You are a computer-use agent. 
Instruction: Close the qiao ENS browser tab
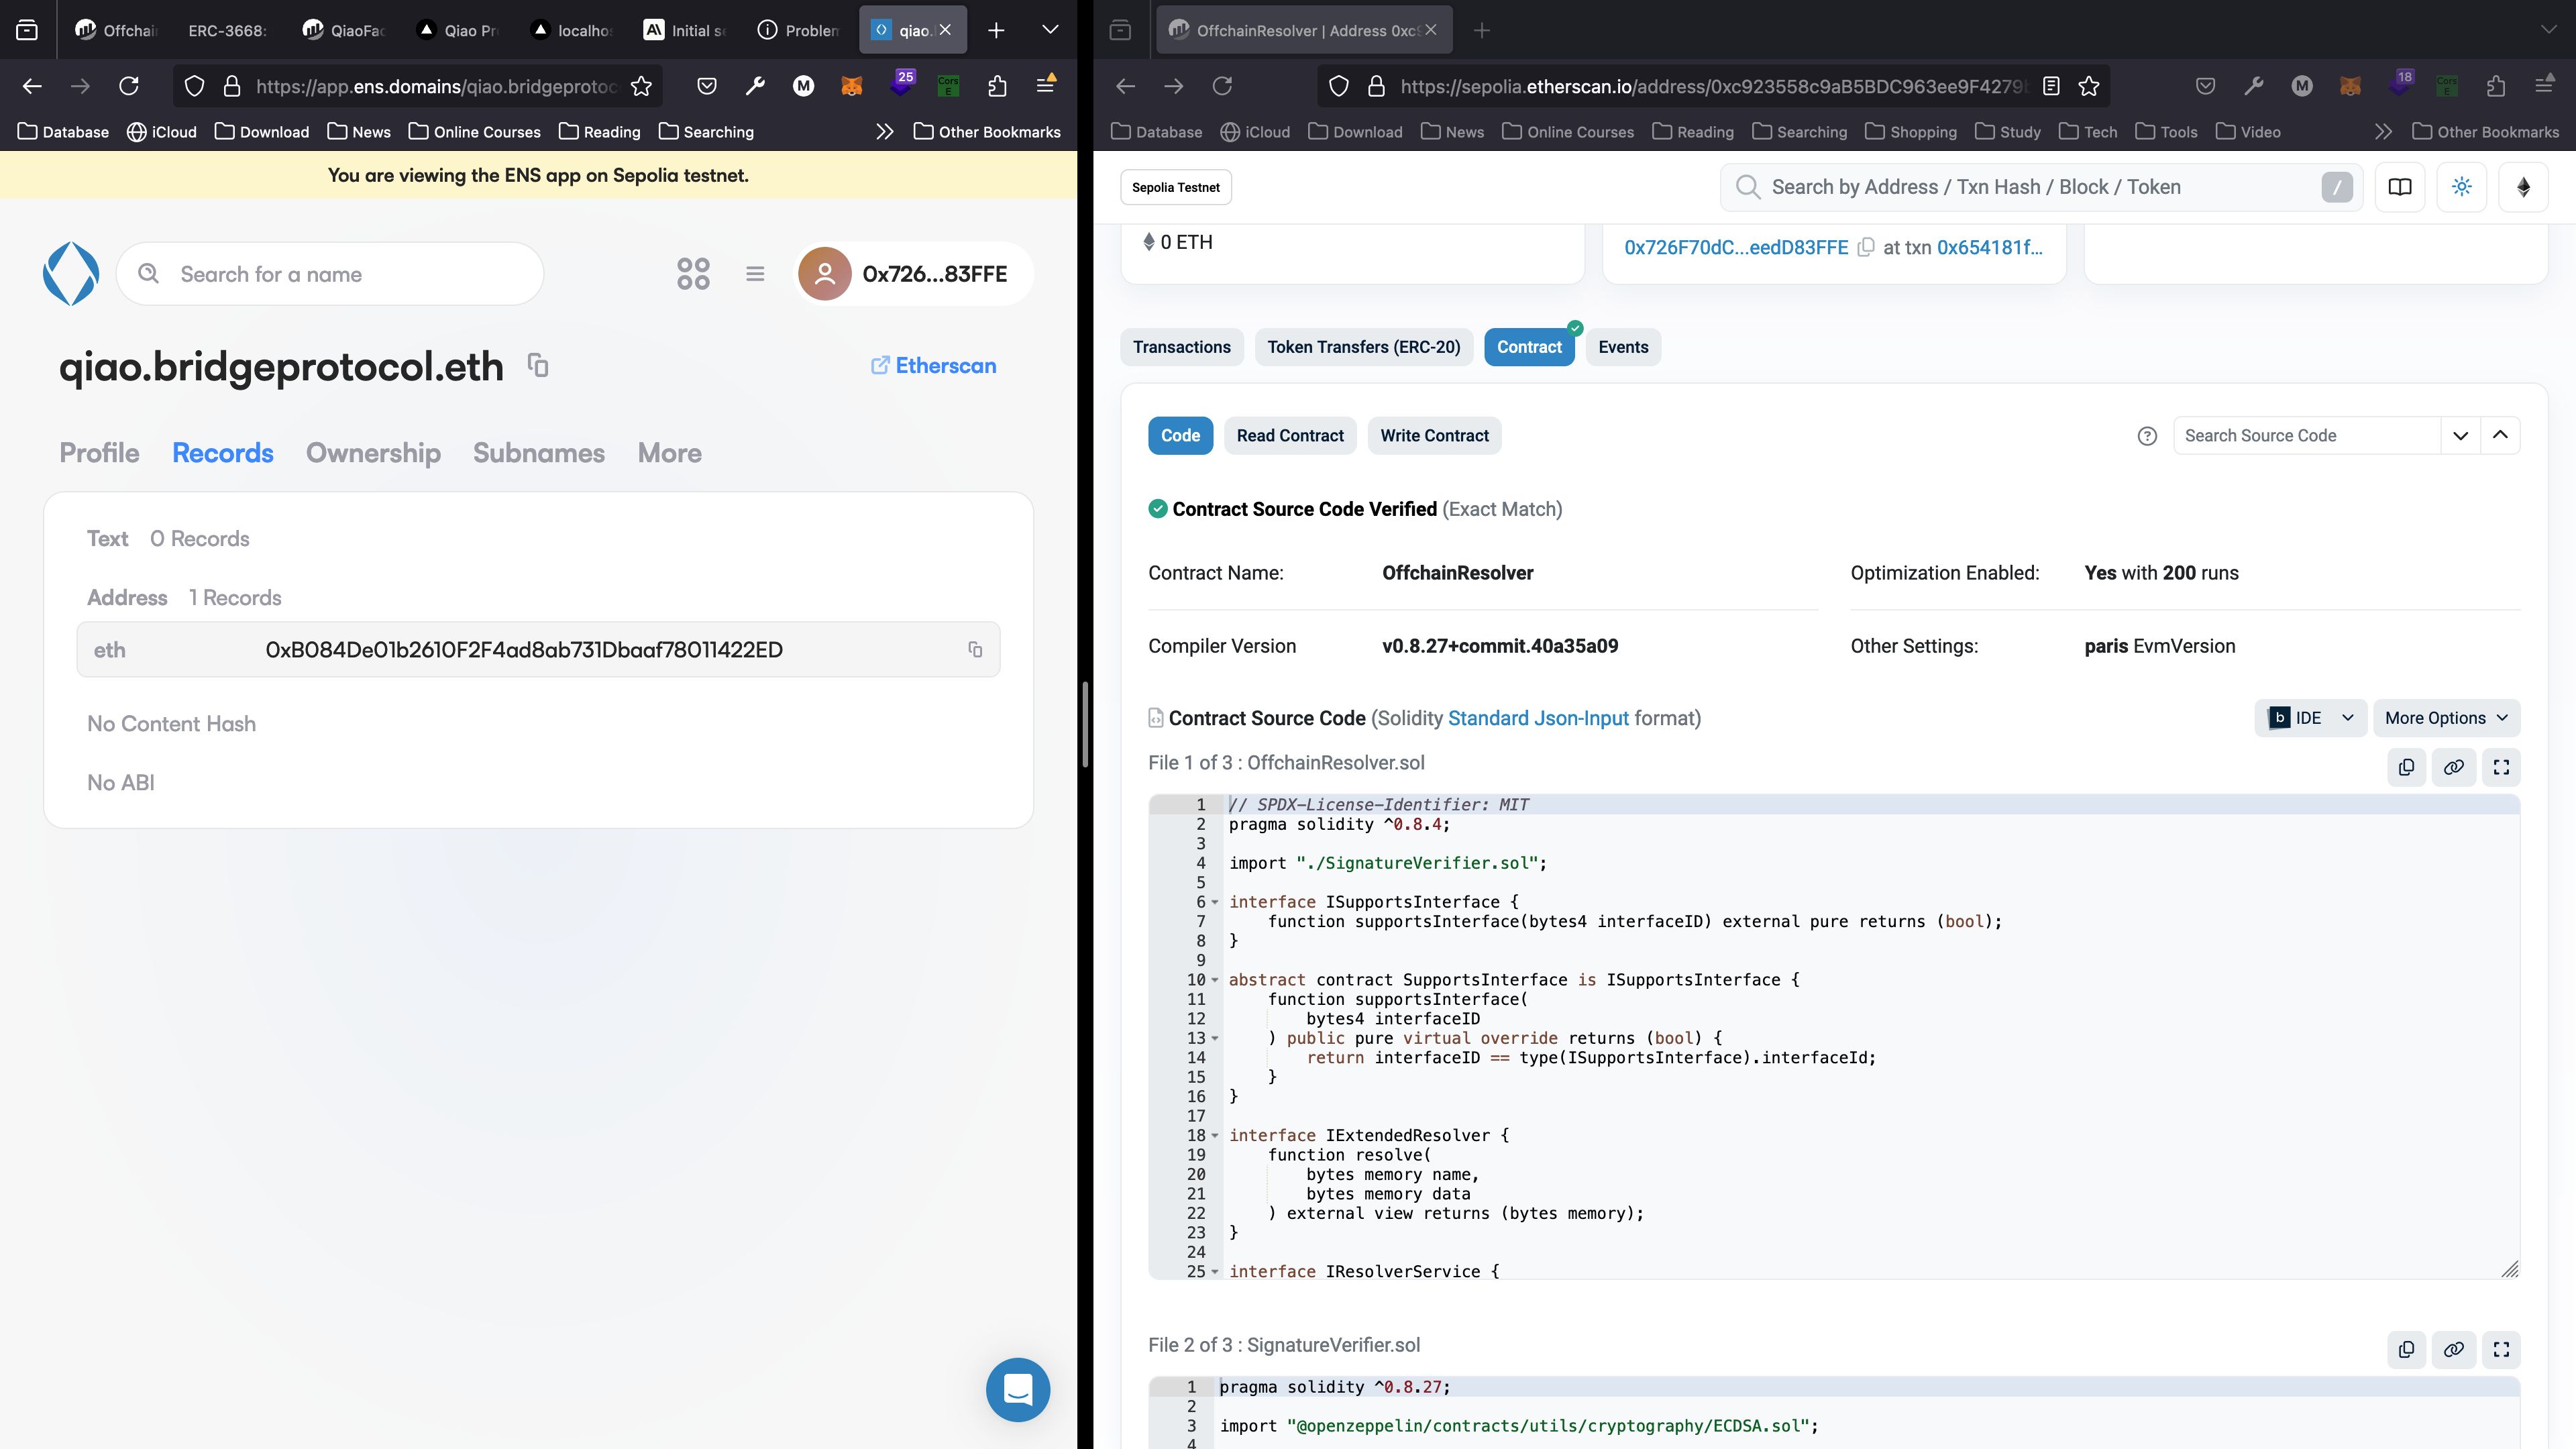coord(945,30)
